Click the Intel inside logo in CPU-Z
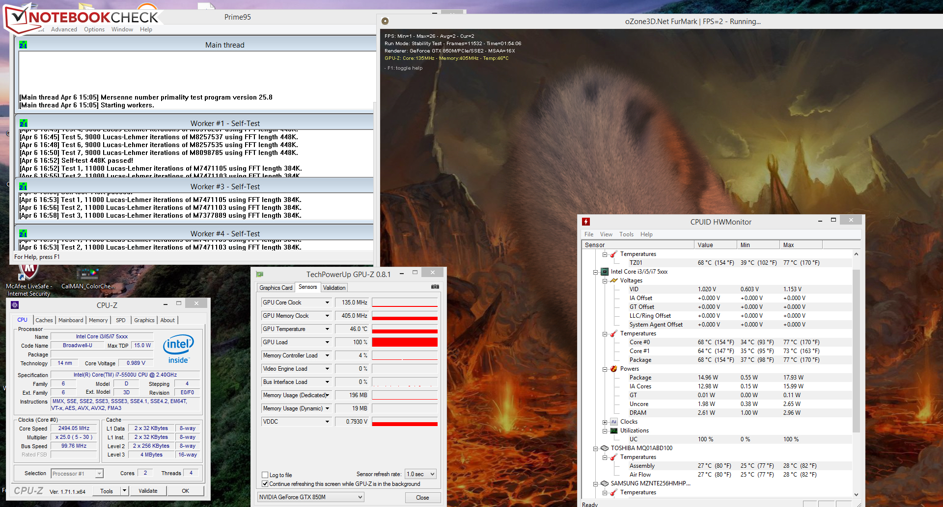This screenshot has height=507, width=943. 178,349
